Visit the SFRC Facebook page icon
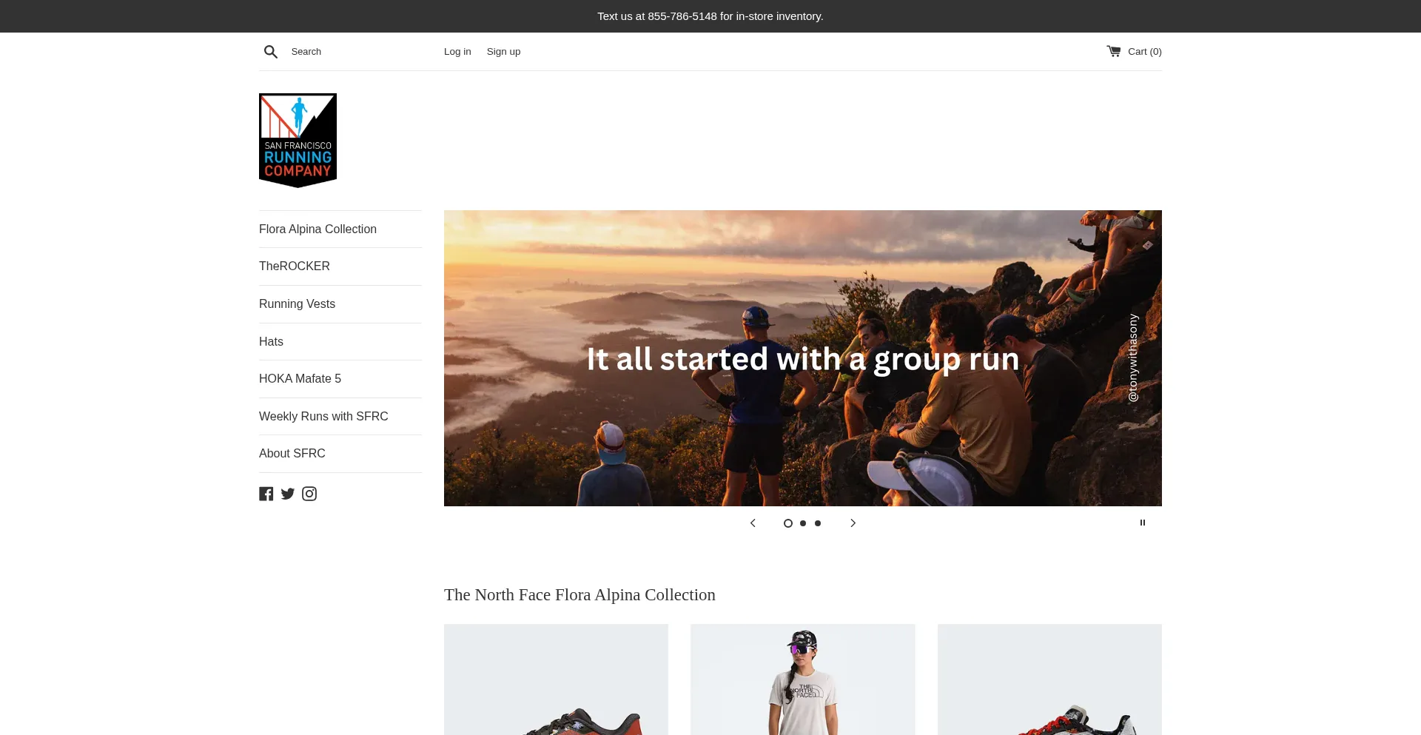The width and height of the screenshot is (1421, 735). [x=266, y=494]
